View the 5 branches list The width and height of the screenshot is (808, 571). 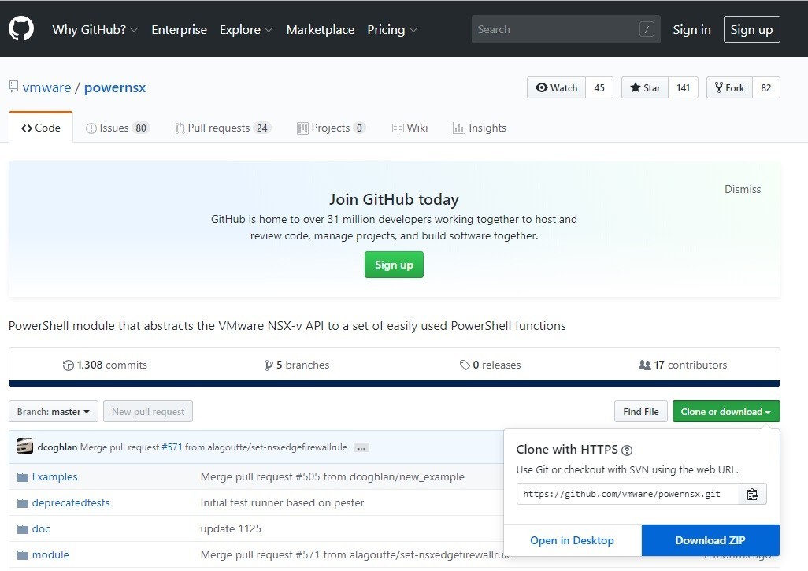[x=297, y=365]
